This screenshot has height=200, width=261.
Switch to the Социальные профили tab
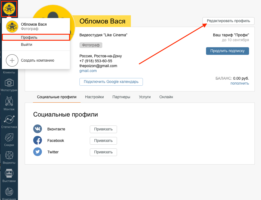pyautogui.click(x=57, y=97)
